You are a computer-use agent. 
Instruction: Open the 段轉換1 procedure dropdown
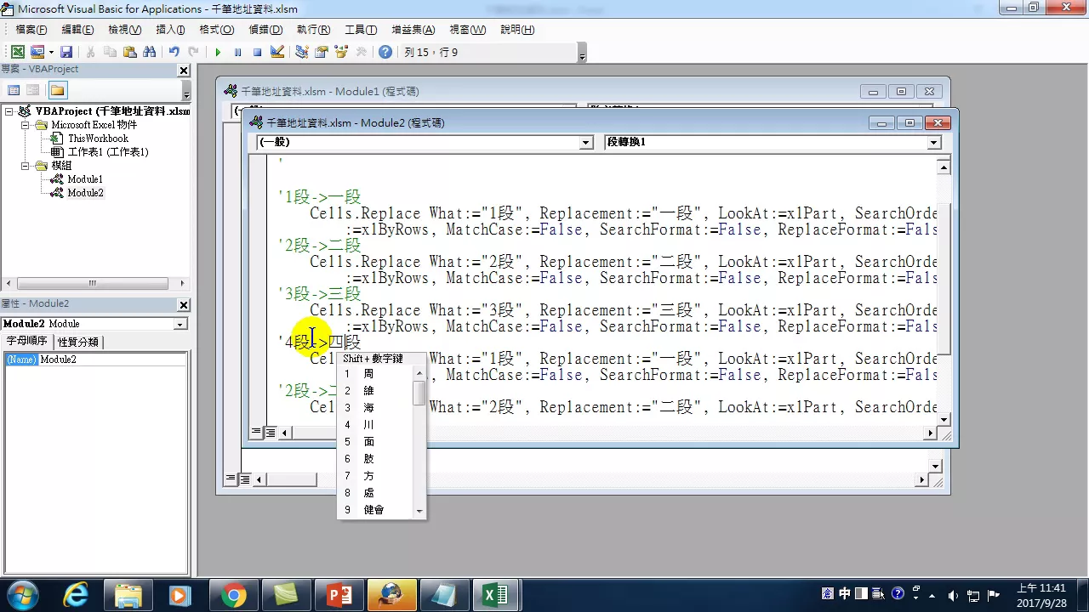(x=934, y=143)
